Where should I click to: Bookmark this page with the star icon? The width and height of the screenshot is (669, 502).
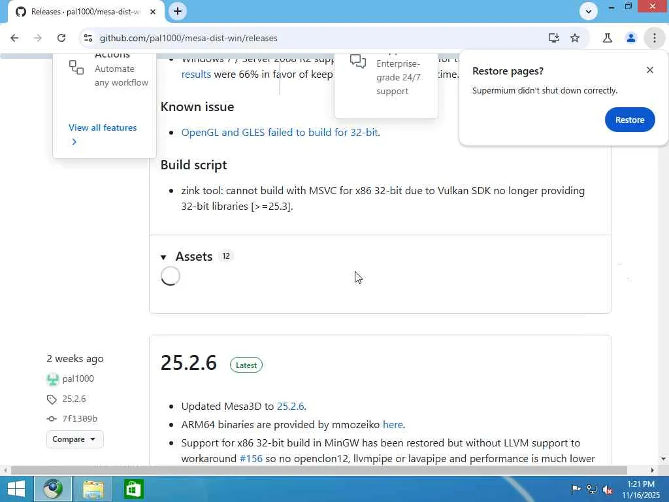click(575, 38)
